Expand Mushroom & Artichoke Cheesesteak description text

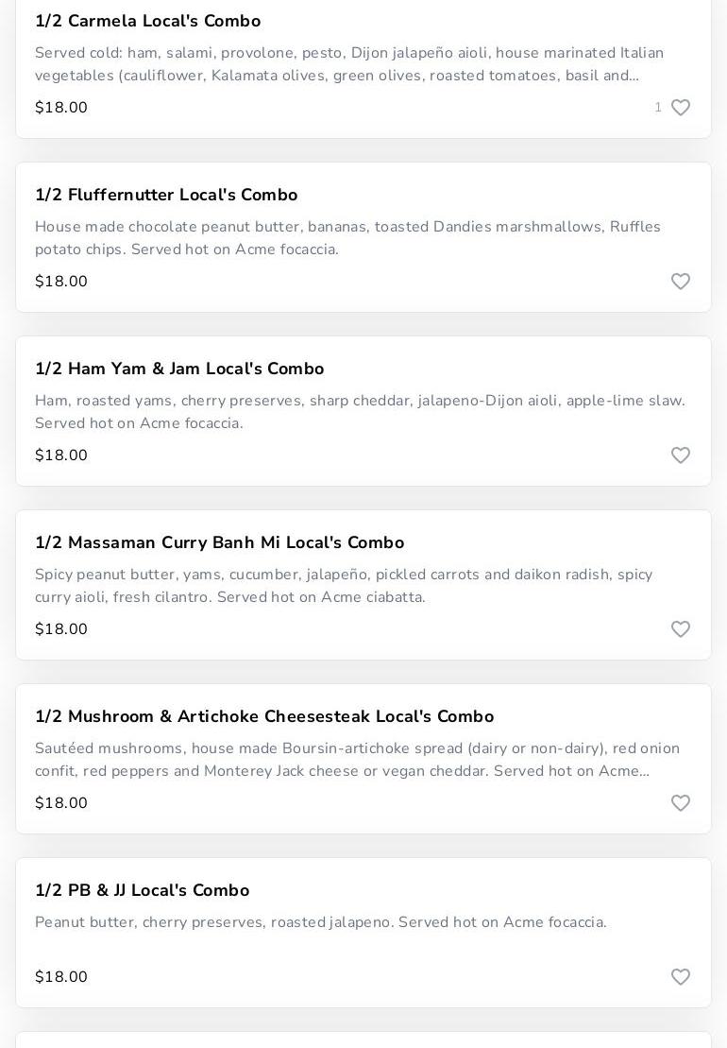tap(357, 760)
